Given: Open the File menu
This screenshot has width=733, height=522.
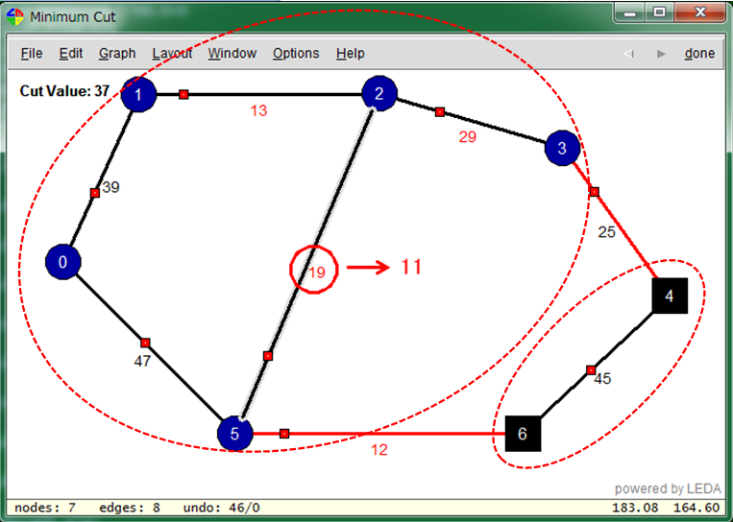Looking at the screenshot, I should click(32, 54).
